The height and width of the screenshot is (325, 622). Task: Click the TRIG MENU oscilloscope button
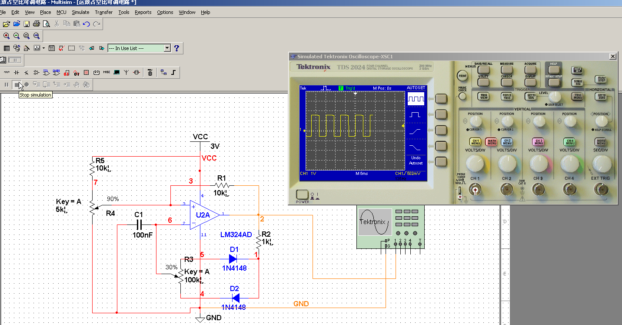tap(577, 96)
